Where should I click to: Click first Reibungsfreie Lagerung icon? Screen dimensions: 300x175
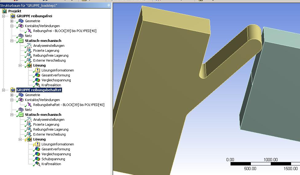pyautogui.click(x=29, y=55)
